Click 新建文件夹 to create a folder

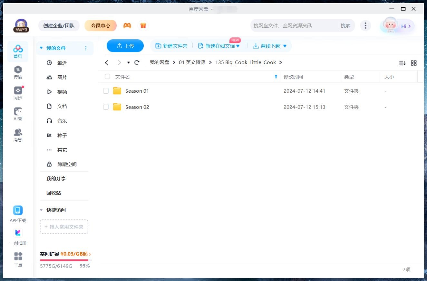point(171,46)
